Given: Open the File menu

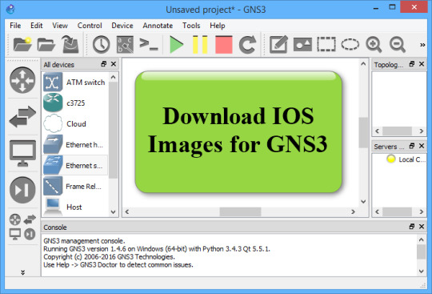Looking at the screenshot, I should tap(15, 26).
